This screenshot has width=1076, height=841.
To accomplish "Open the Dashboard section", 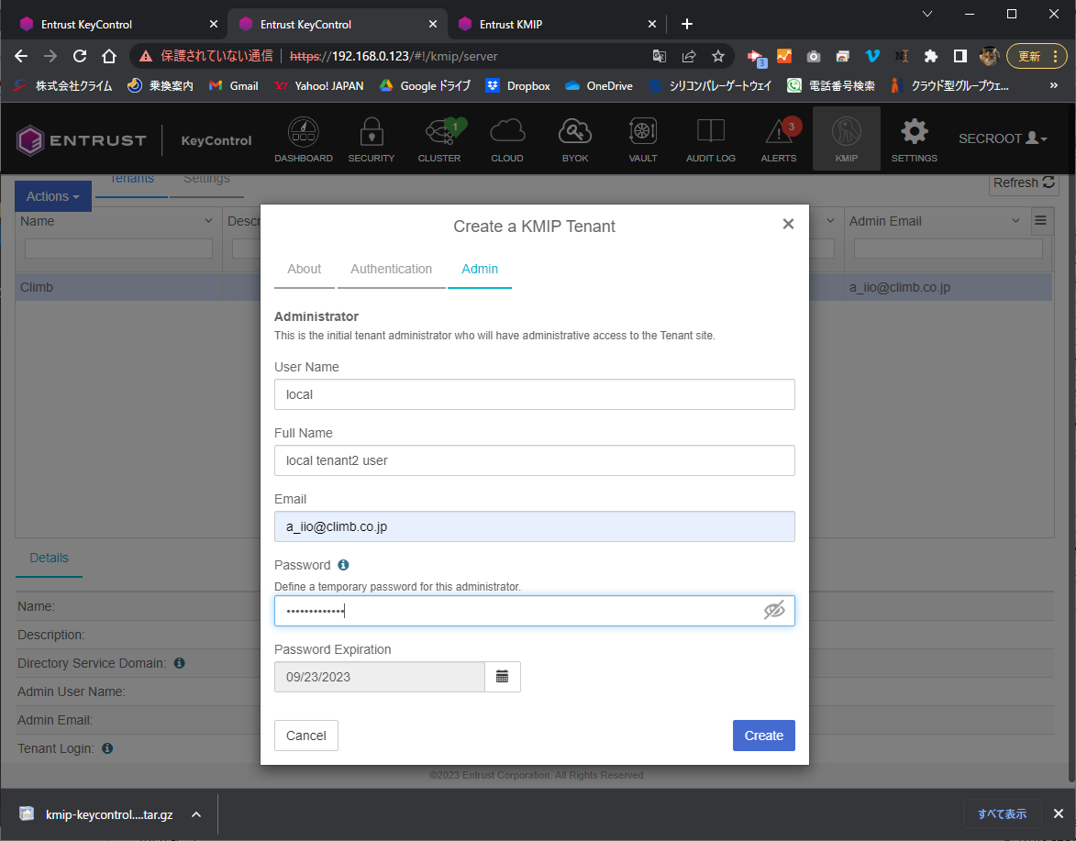I will (304, 139).
